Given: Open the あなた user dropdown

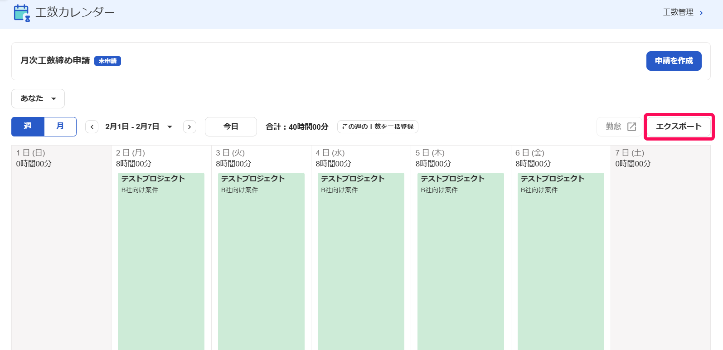Looking at the screenshot, I should tap(38, 98).
